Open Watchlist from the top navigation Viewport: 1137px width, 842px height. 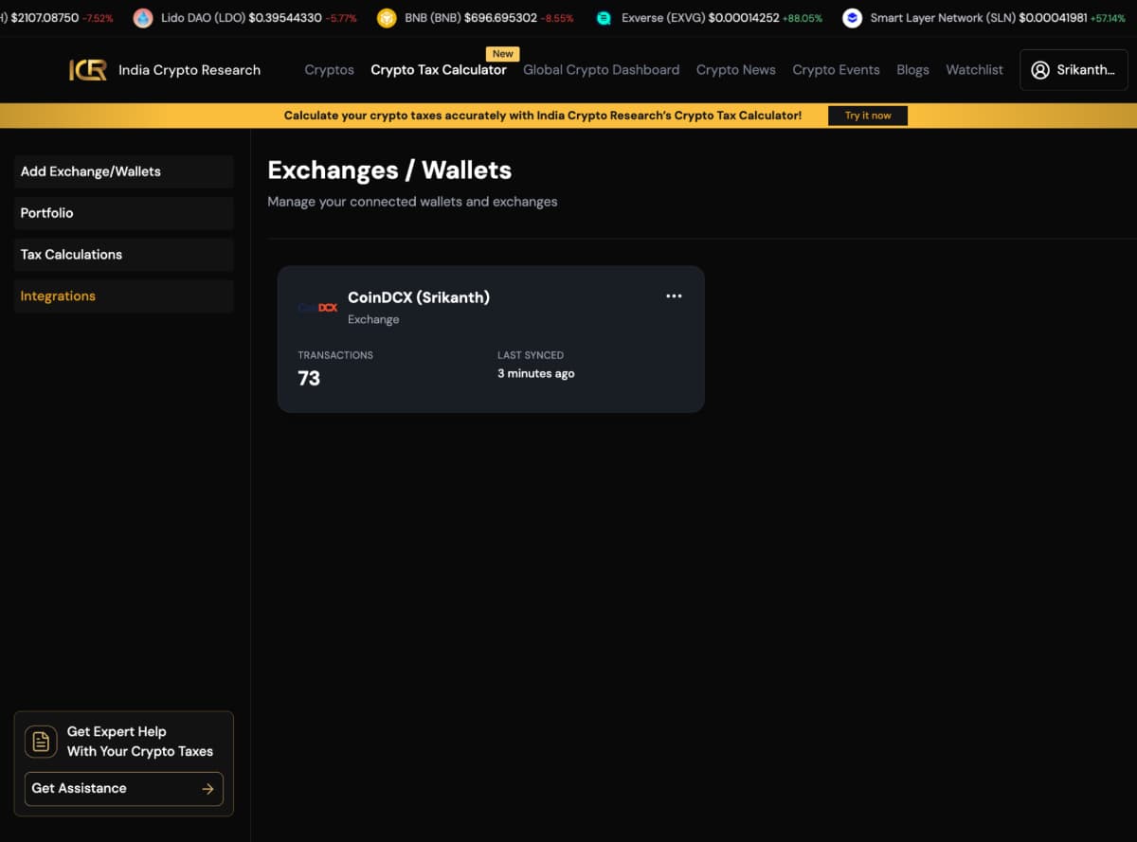coord(974,70)
